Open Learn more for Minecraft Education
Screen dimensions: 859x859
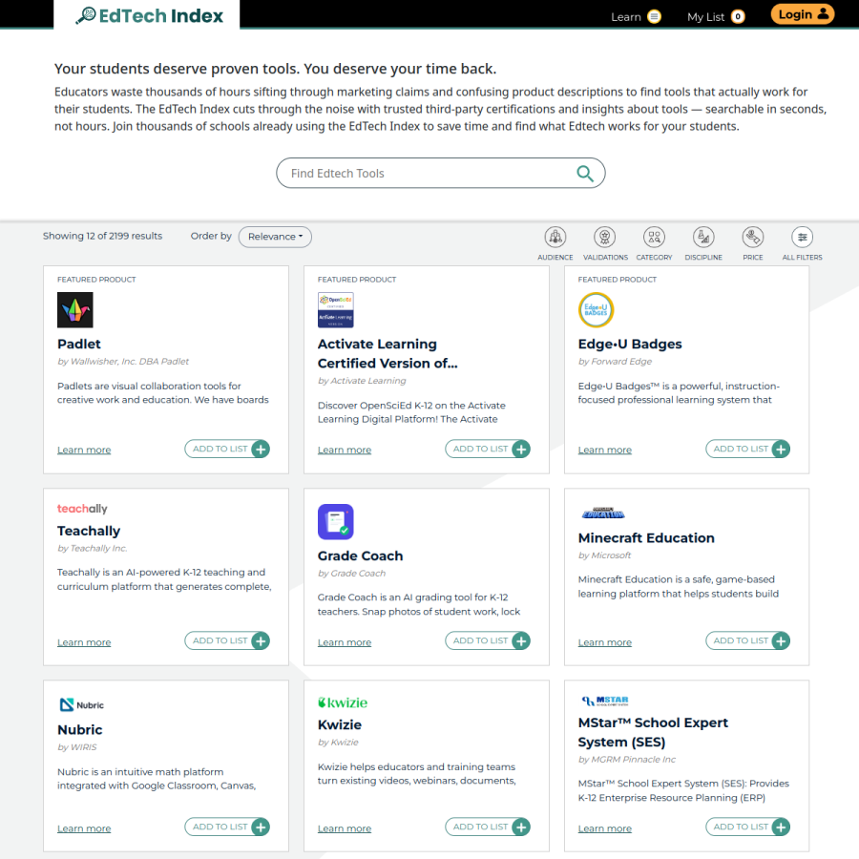pyautogui.click(x=605, y=642)
